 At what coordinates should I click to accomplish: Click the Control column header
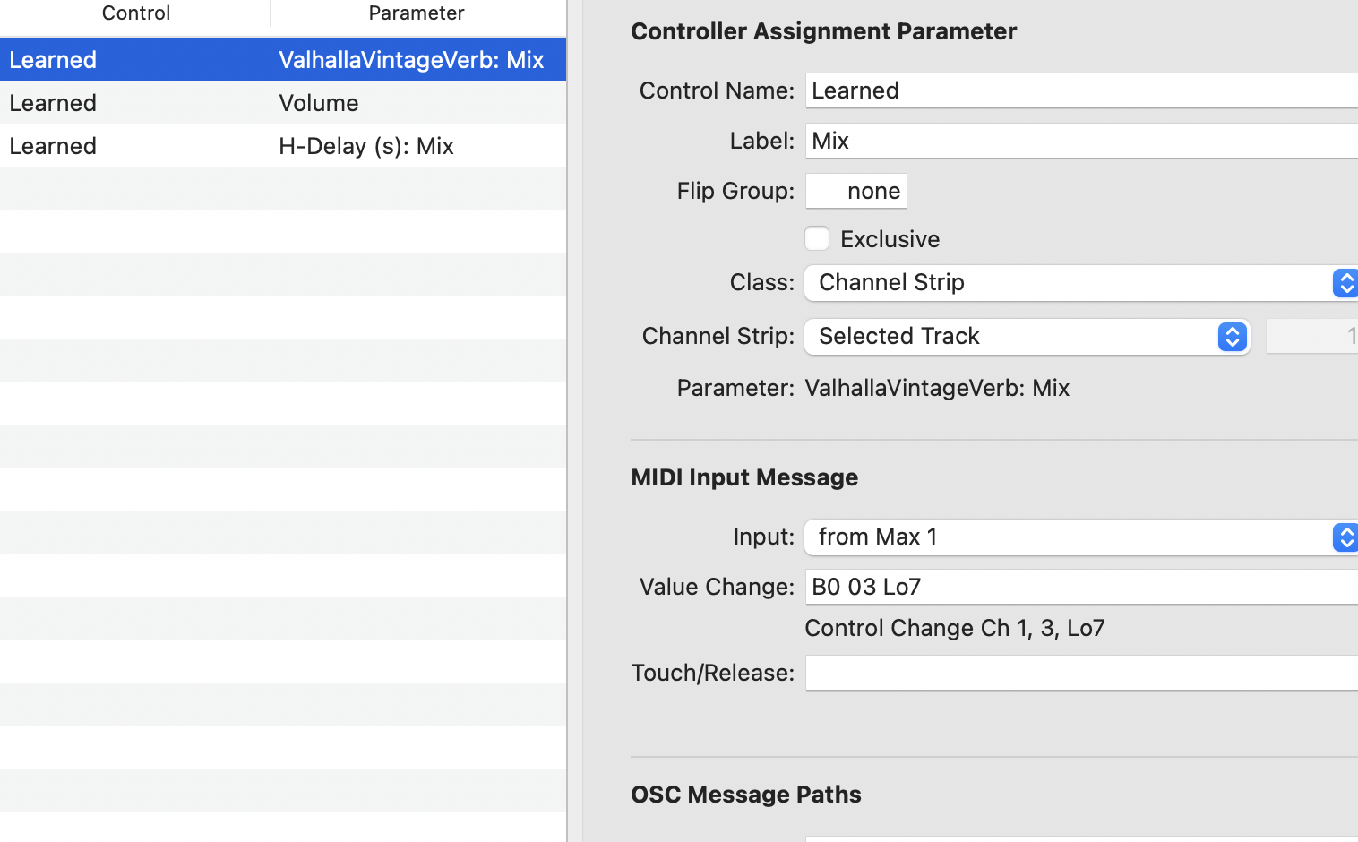pyautogui.click(x=136, y=13)
